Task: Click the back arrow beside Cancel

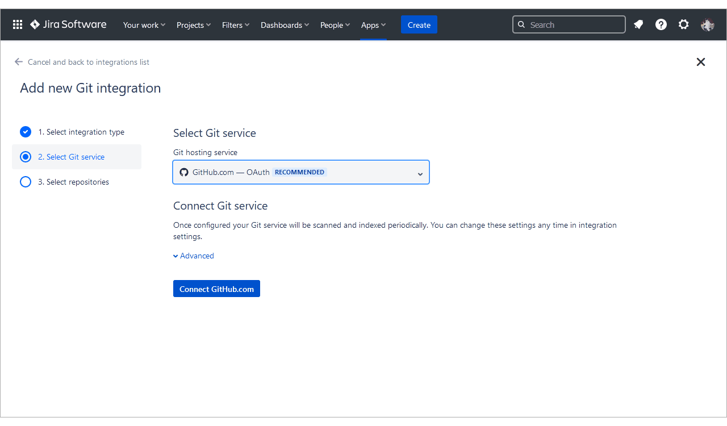Action: 19,62
